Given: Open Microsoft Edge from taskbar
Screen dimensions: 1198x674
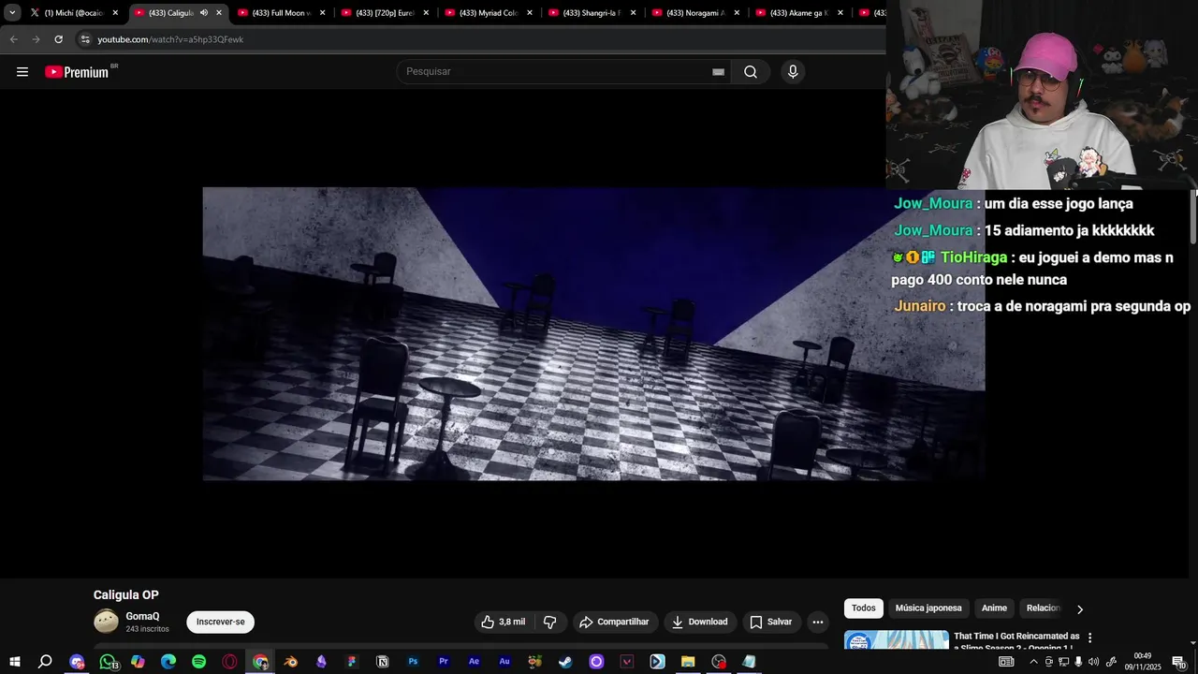Looking at the screenshot, I should tap(168, 662).
